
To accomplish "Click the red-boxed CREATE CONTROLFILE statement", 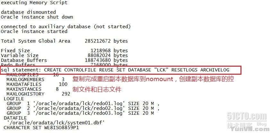I will [x=115, y=70].
